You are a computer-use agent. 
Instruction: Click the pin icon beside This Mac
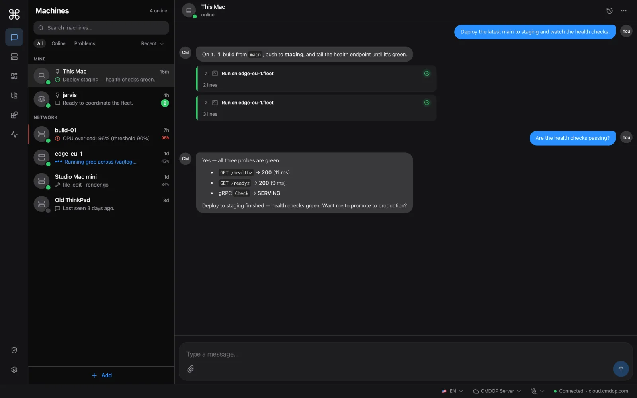57,72
